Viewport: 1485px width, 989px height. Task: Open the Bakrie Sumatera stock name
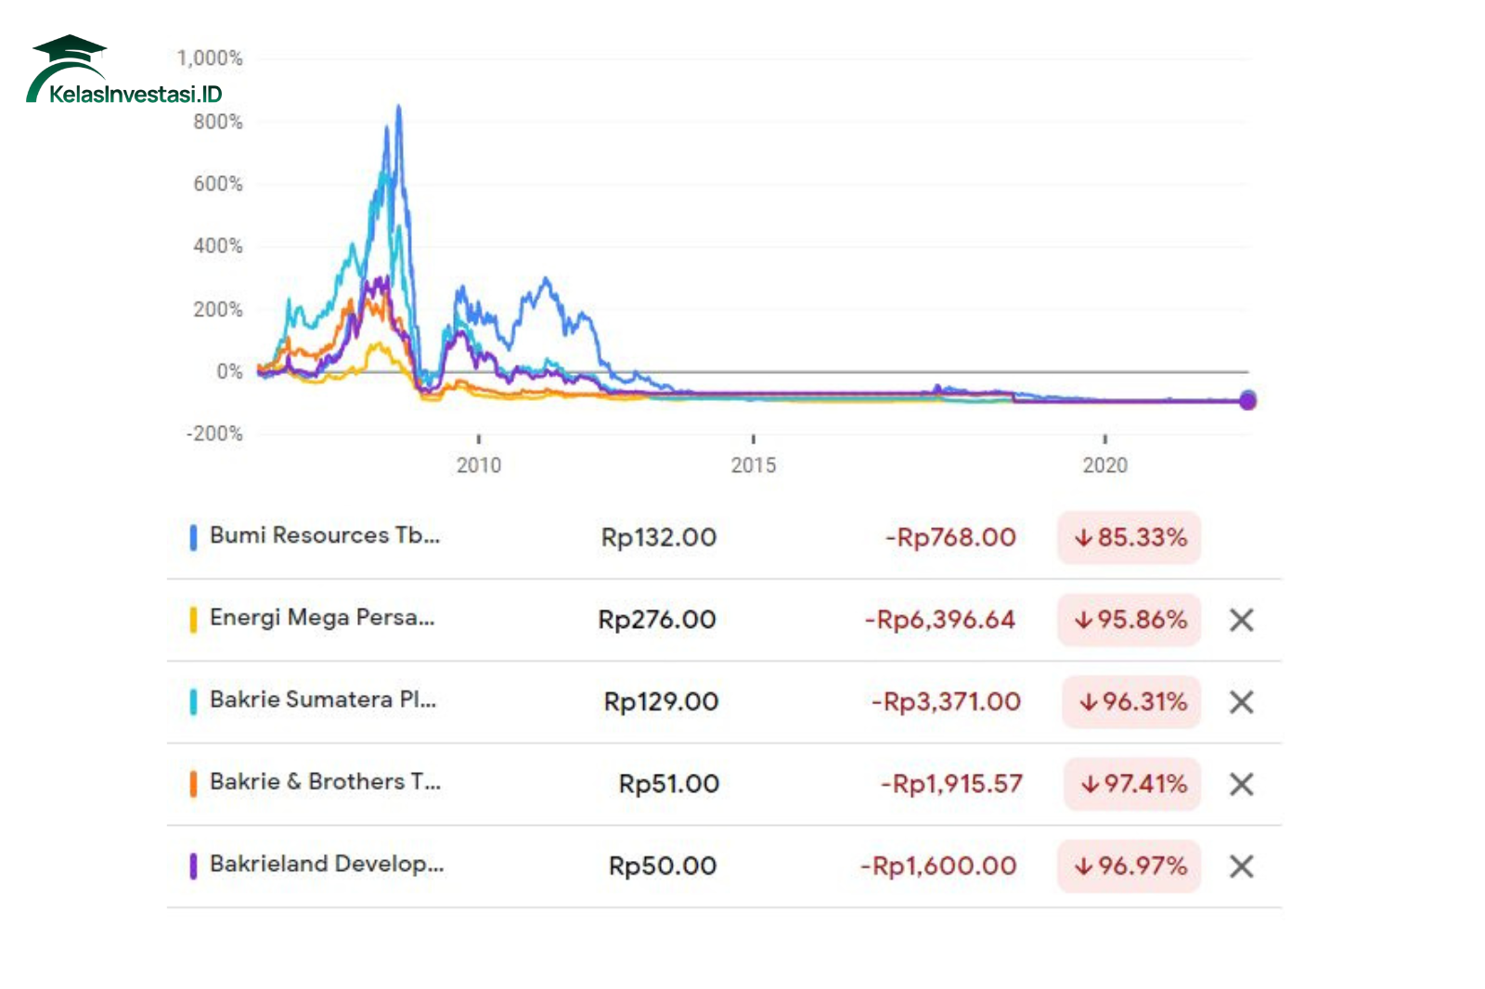click(322, 700)
